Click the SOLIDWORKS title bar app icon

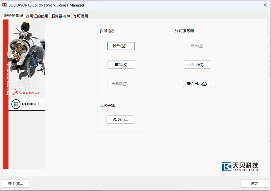click(x=5, y=5)
